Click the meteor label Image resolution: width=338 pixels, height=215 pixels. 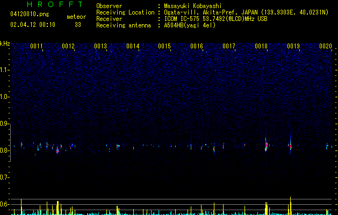click(76, 17)
